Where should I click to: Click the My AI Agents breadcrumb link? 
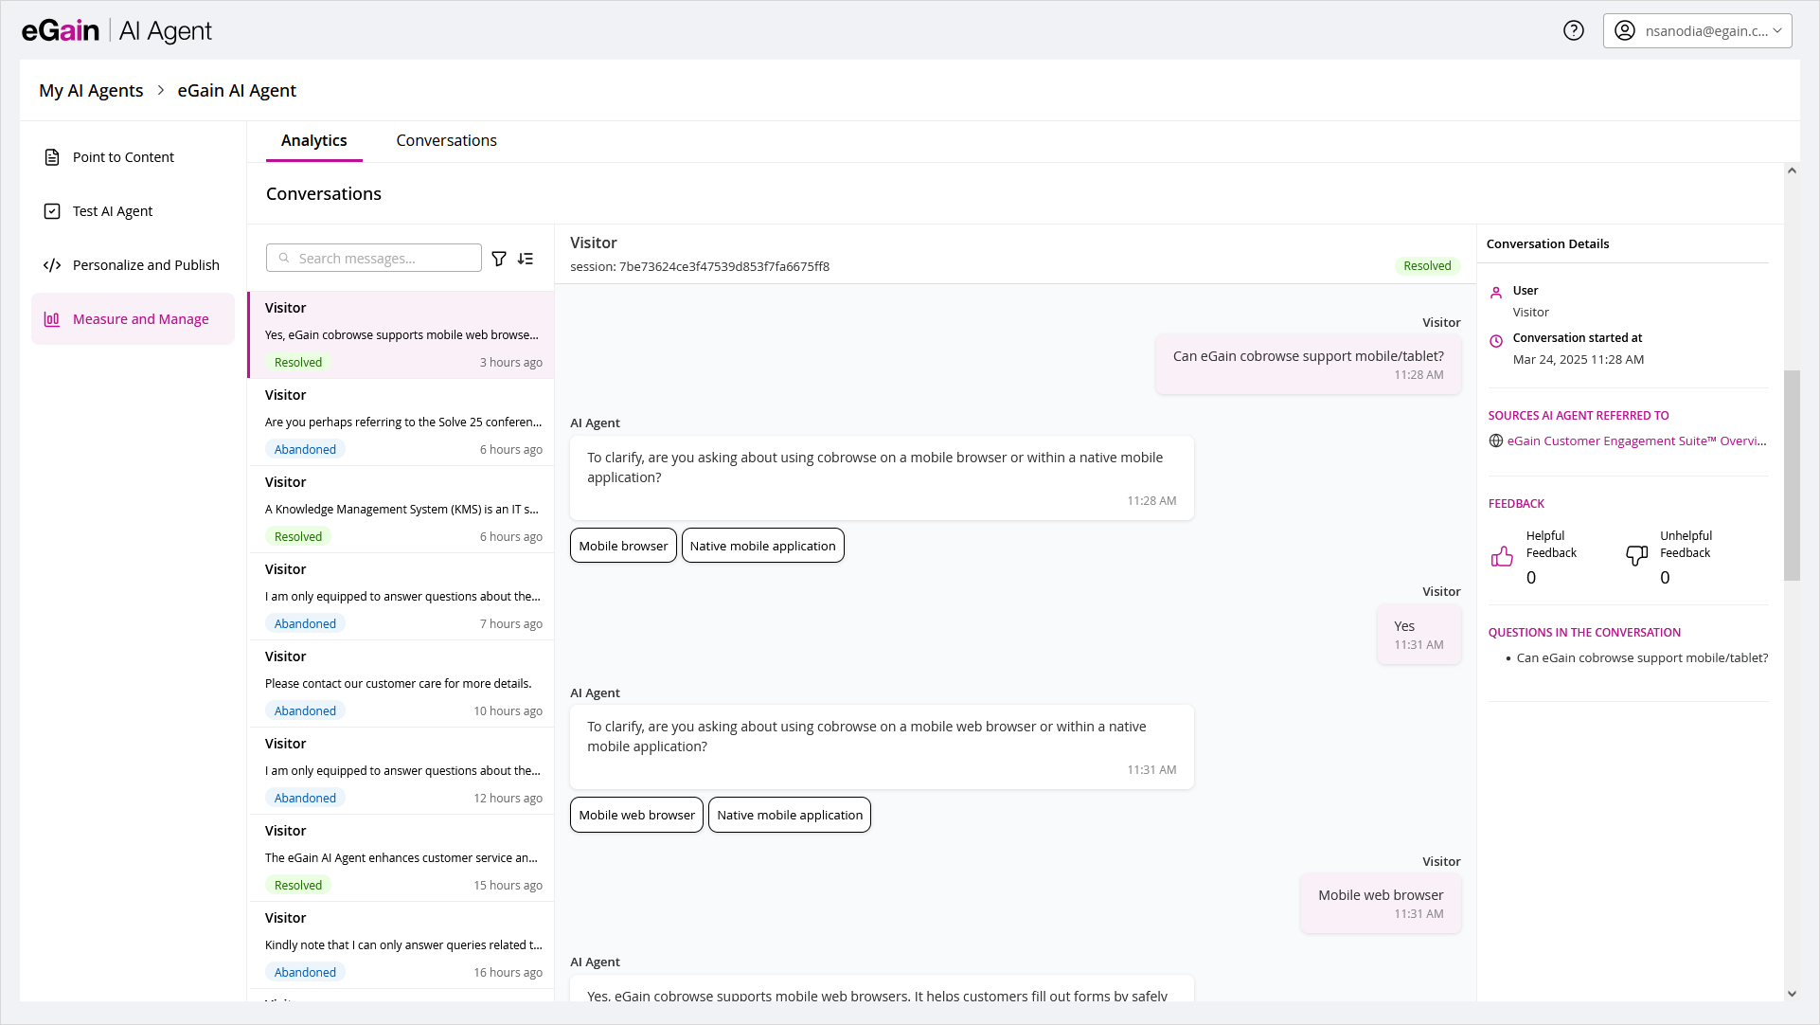click(91, 90)
